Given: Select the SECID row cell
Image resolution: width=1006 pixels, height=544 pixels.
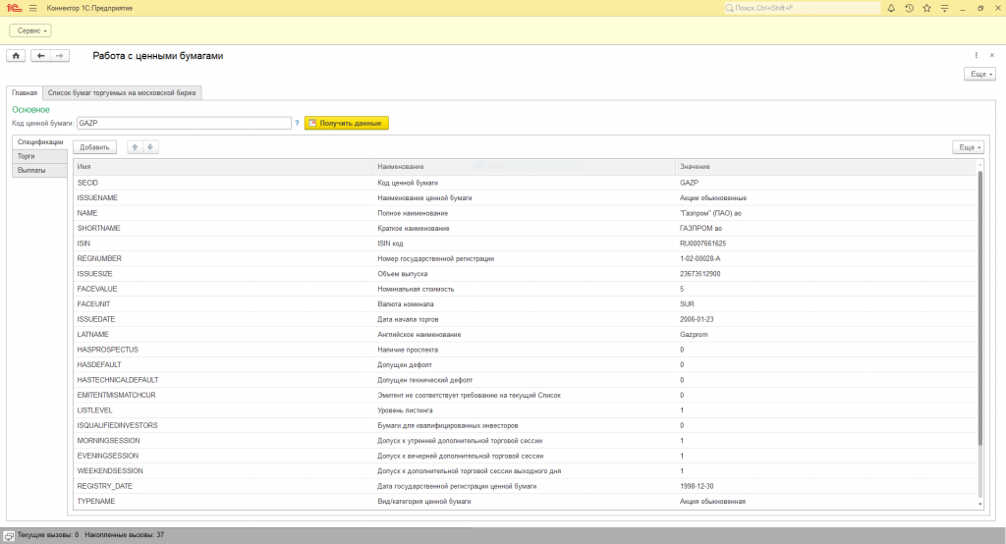Looking at the screenshot, I should coord(223,183).
